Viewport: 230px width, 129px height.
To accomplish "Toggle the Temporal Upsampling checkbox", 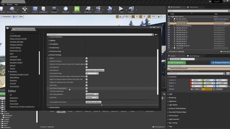I will tap(86, 91).
